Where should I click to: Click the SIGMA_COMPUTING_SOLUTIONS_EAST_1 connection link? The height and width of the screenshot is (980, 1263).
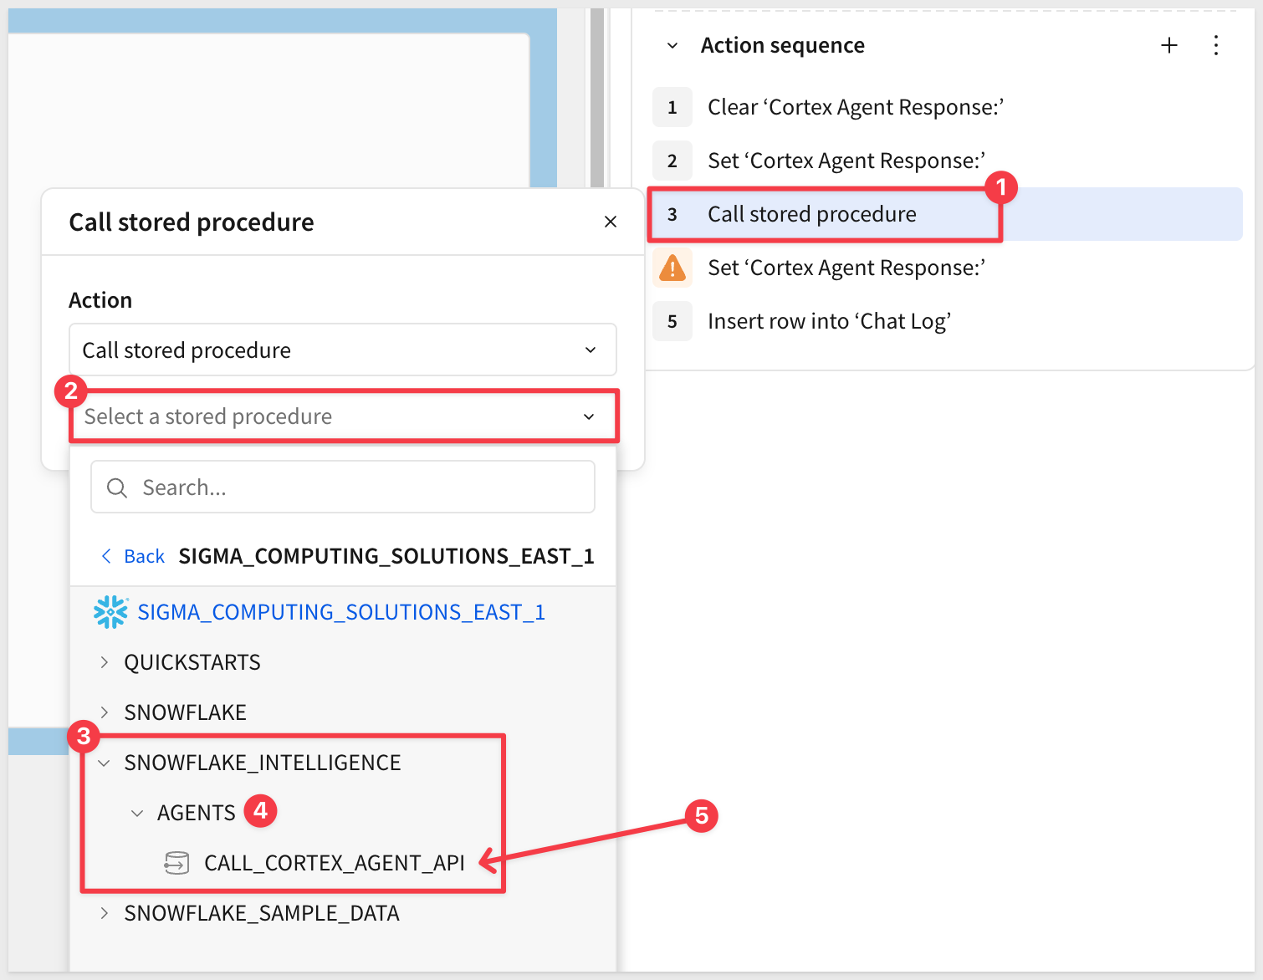coord(340,612)
